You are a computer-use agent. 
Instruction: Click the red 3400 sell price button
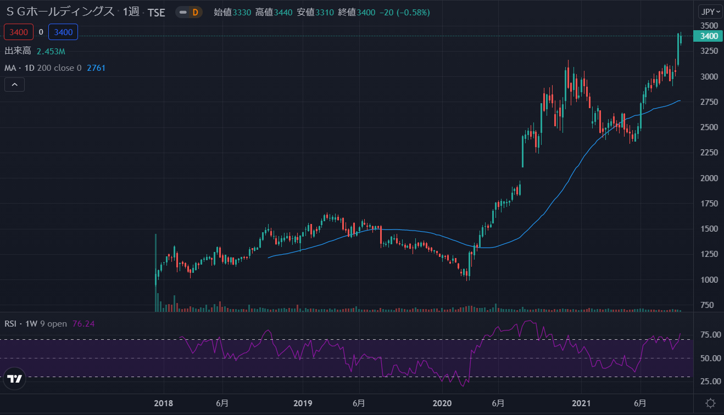pyautogui.click(x=19, y=32)
